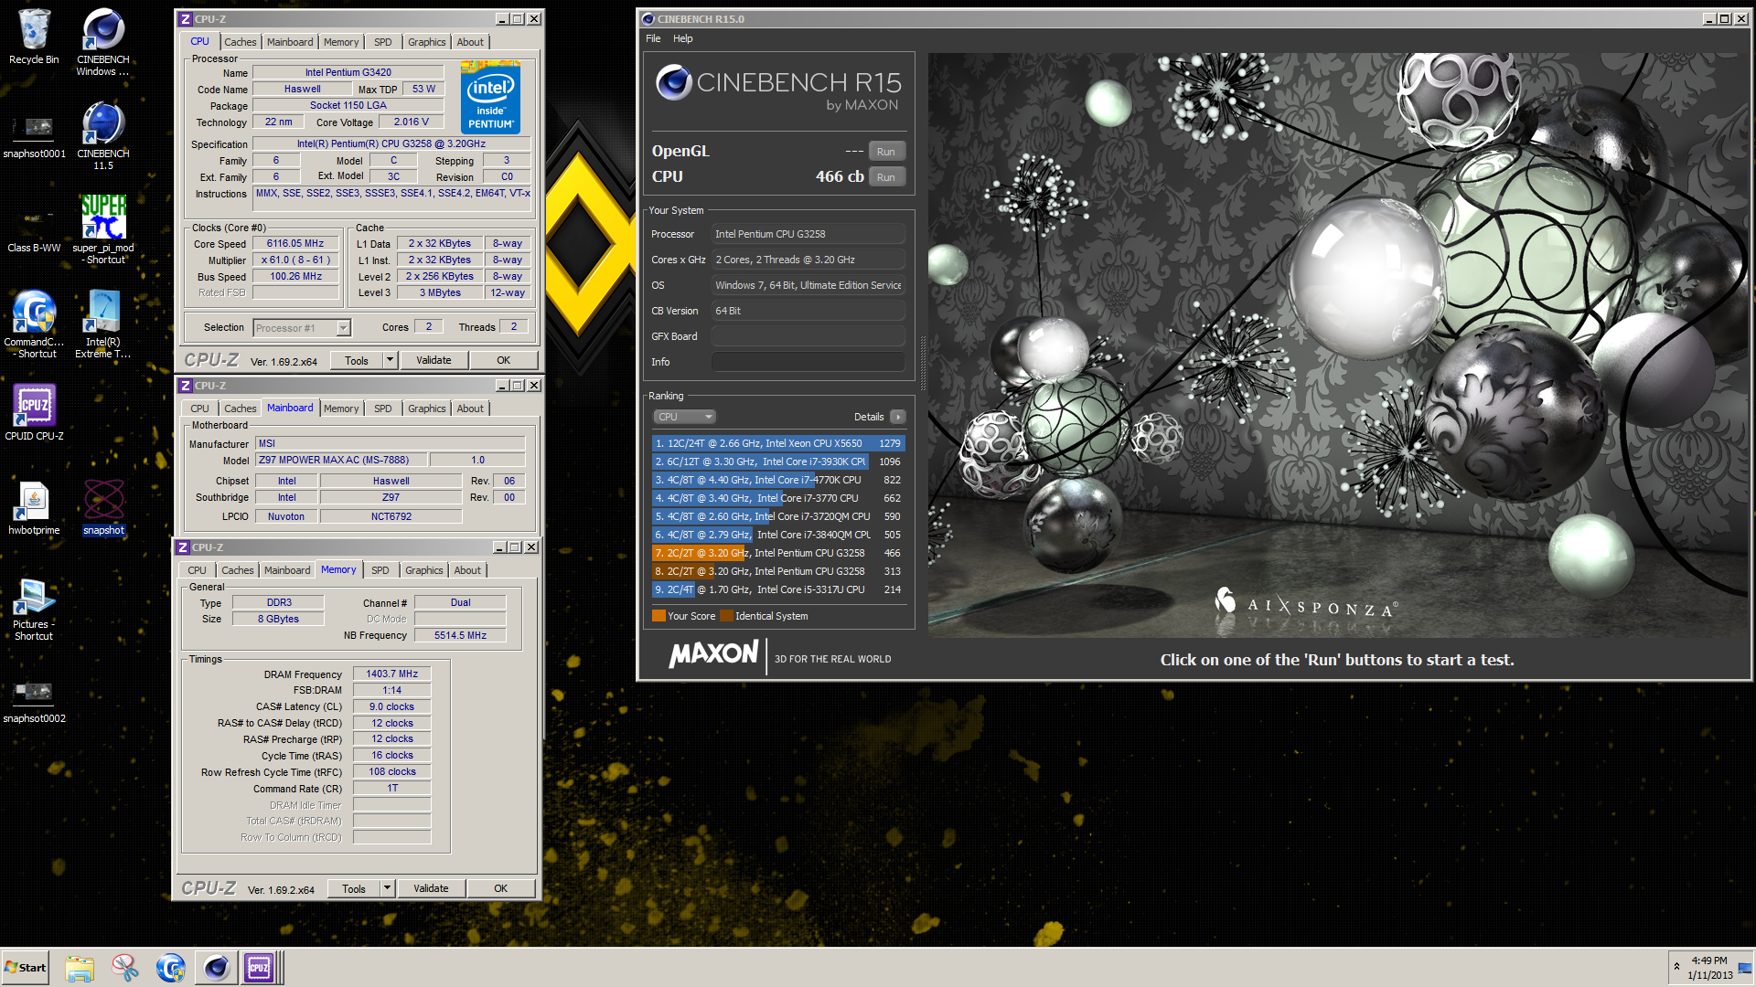The image size is (1756, 987).
Task: Select ranking row Core i5-3317U
Action: tap(778, 589)
